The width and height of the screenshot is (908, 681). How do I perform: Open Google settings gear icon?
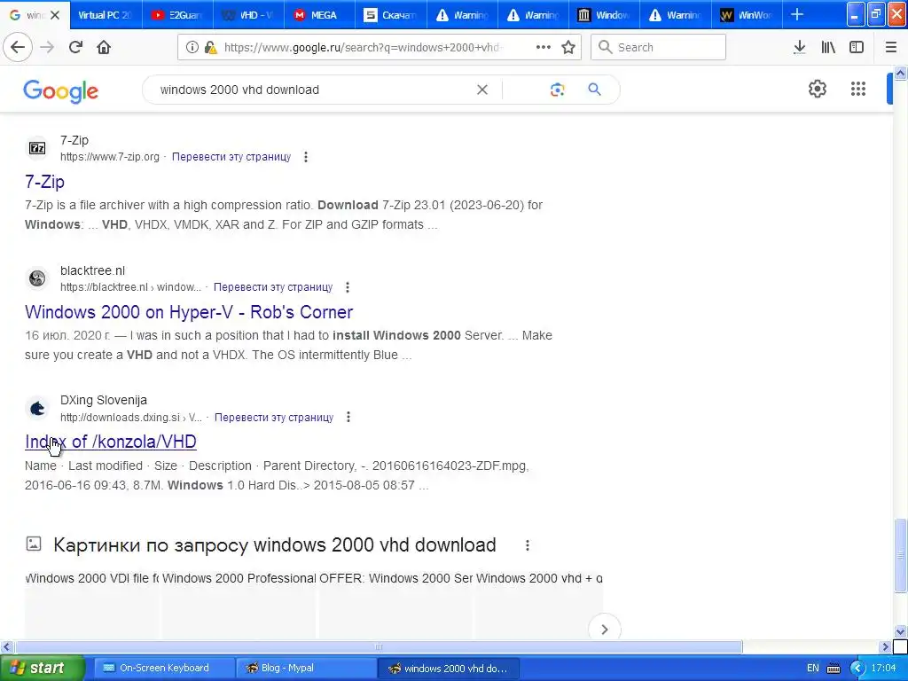(817, 90)
